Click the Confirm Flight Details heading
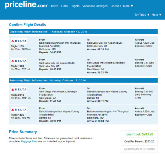 click(28, 25)
